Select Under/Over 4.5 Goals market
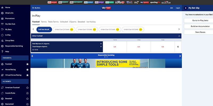 [x=133, y=29]
